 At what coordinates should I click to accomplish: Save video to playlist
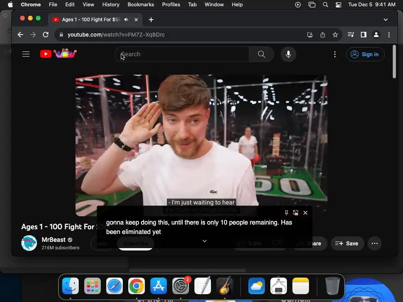[347, 243]
